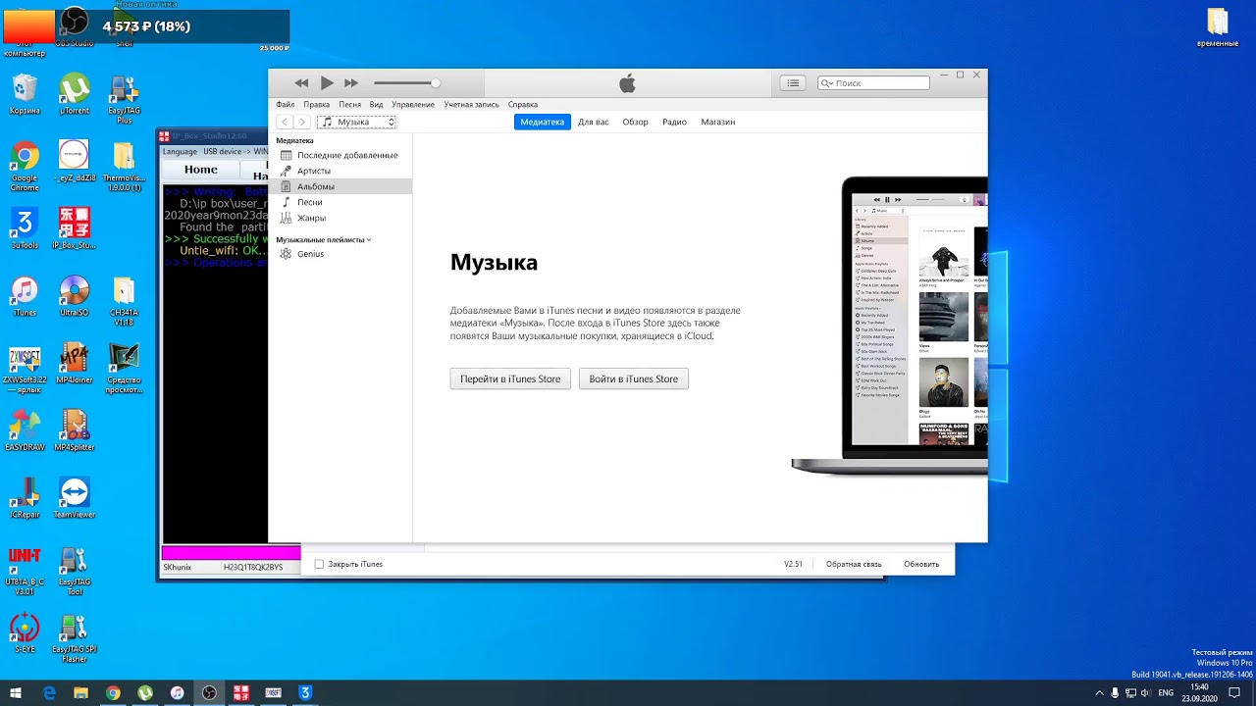Open the "Файл" menu in iTunes
Screen dimensions: 1256x706
click(286, 104)
